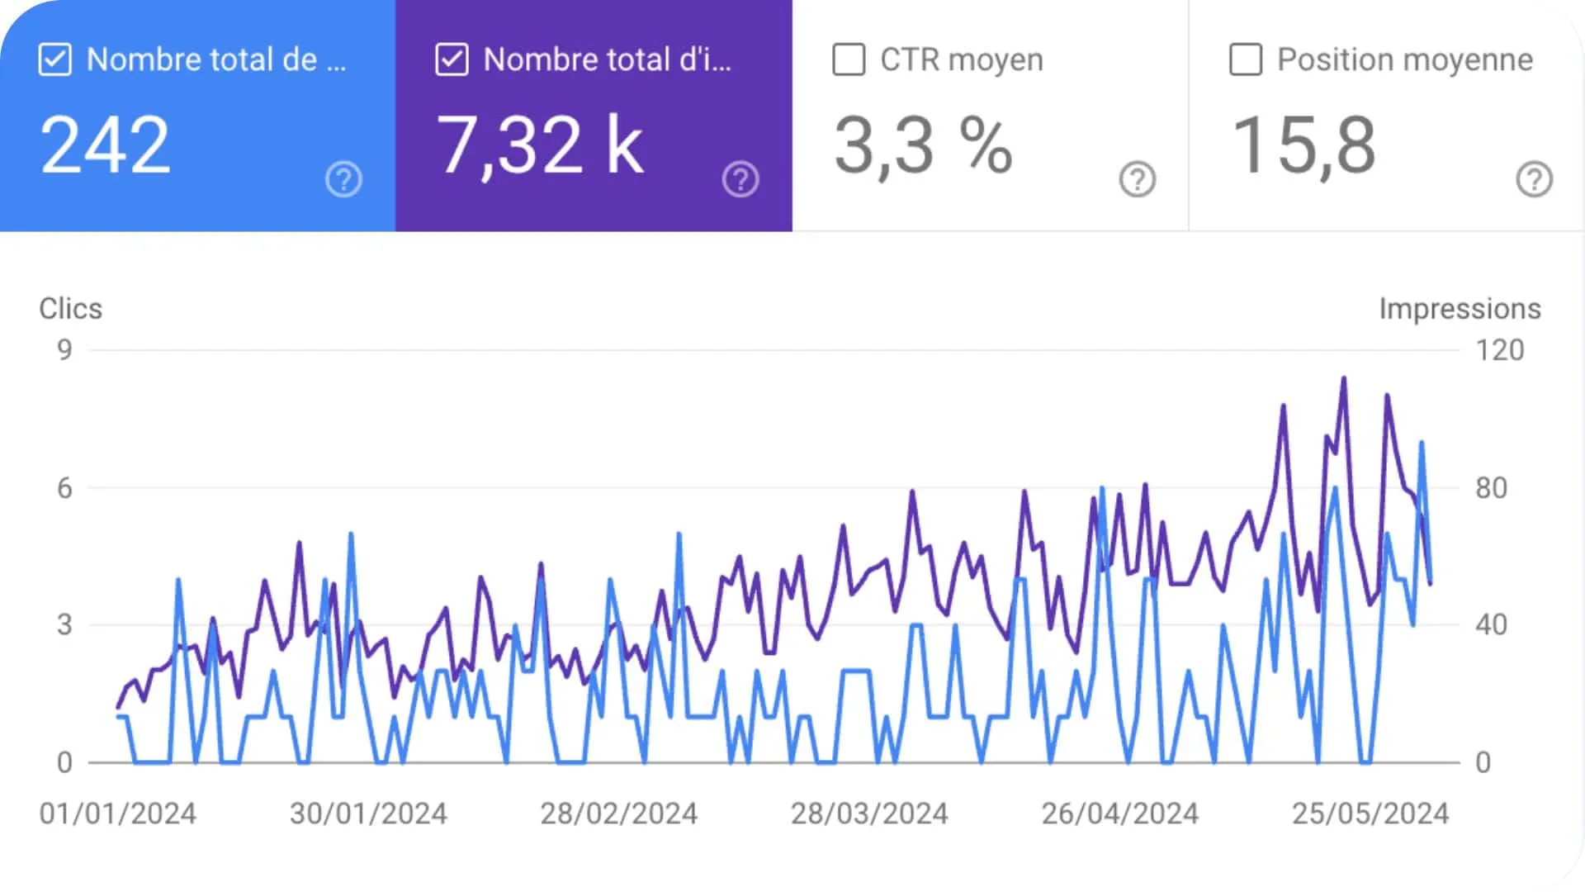Click the 25/05/2024 date label
The image size is (1585, 892).
pos(1370,814)
